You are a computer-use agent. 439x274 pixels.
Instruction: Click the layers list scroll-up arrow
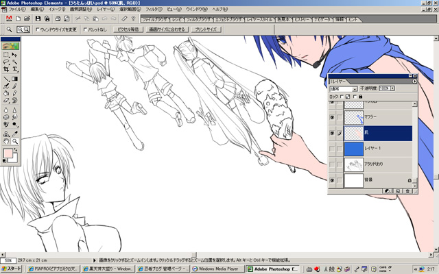coord(414,103)
